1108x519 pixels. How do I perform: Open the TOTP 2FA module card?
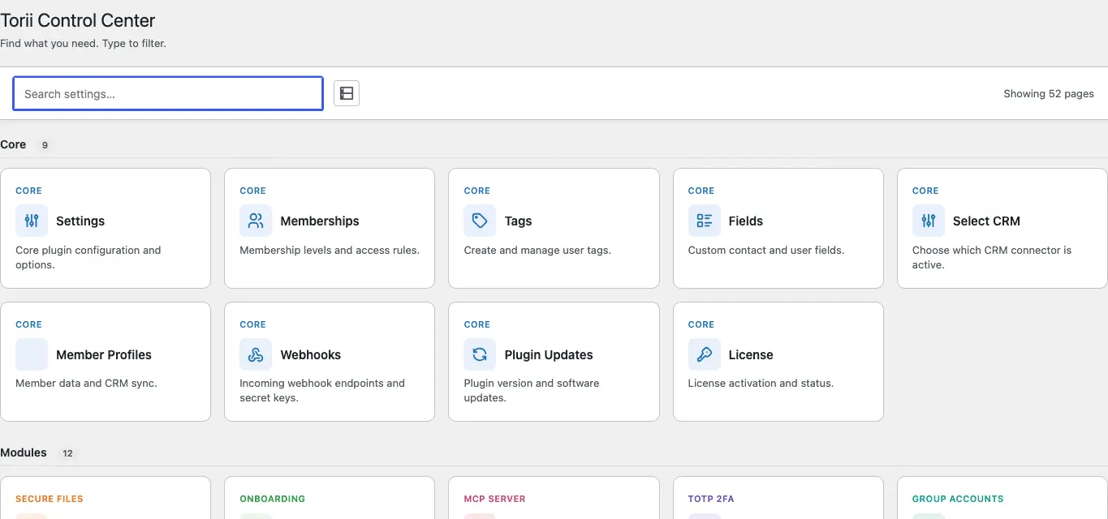pyautogui.click(x=778, y=497)
